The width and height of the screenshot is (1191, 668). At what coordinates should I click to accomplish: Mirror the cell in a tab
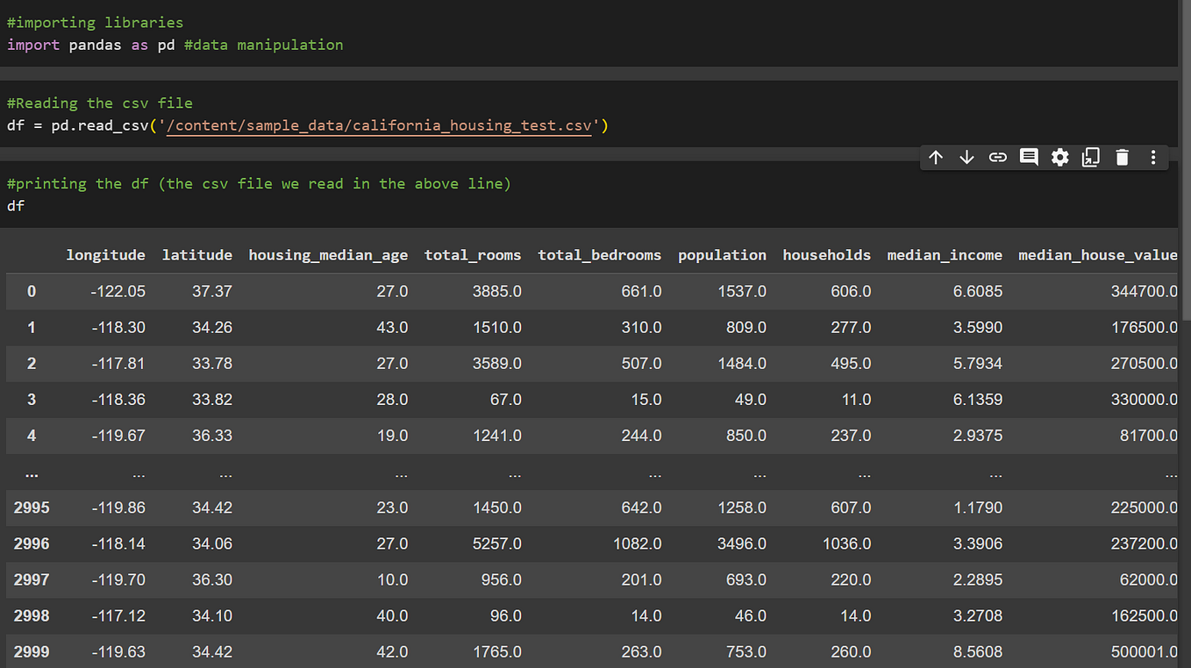pos(1090,157)
